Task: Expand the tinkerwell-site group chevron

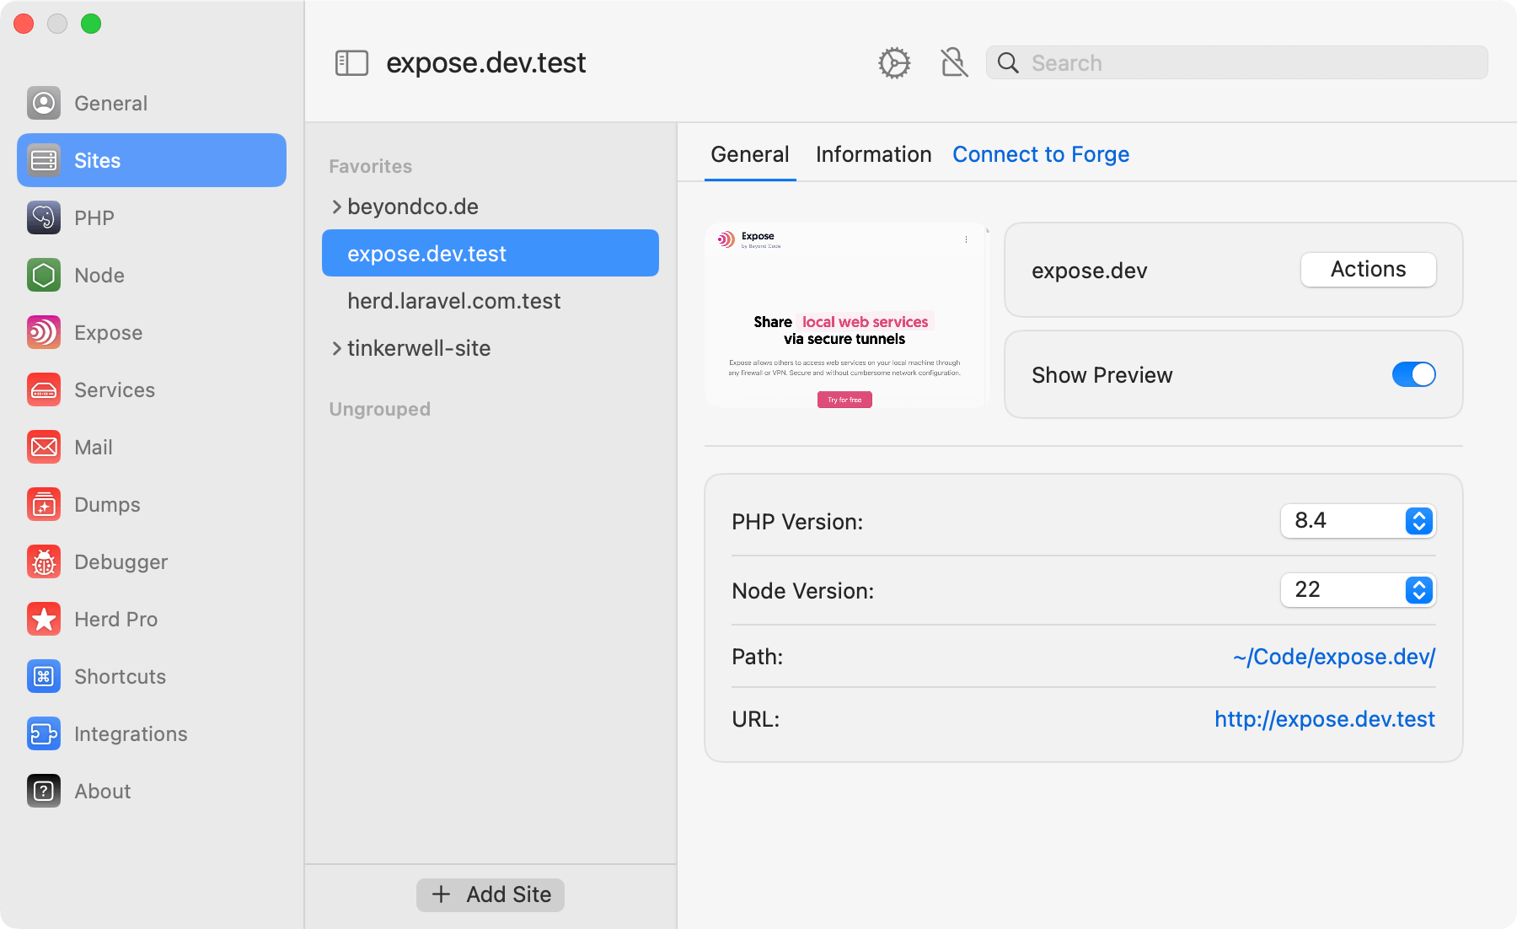Action: (x=336, y=348)
